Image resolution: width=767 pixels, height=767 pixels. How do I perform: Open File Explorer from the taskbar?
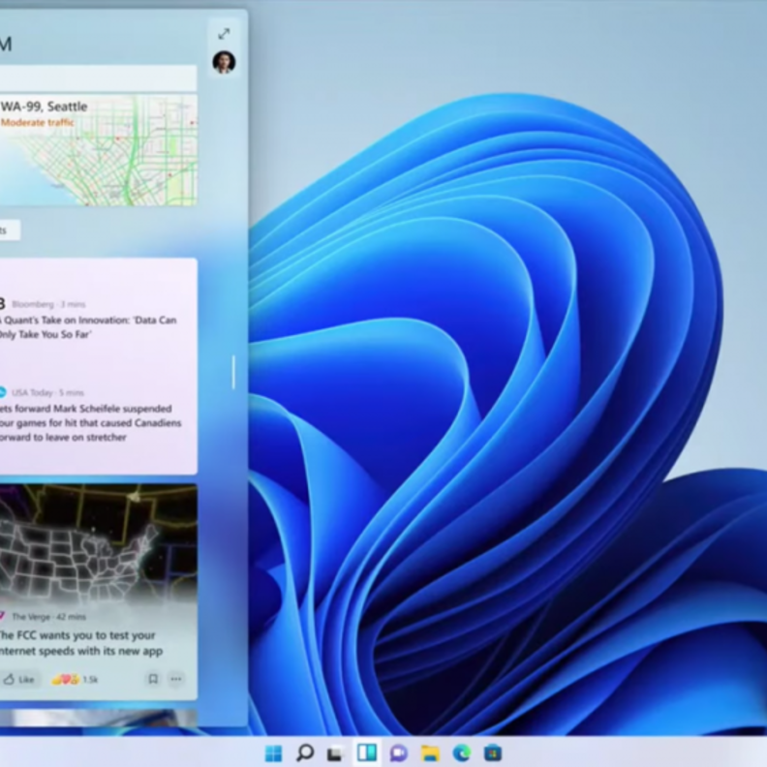(430, 752)
